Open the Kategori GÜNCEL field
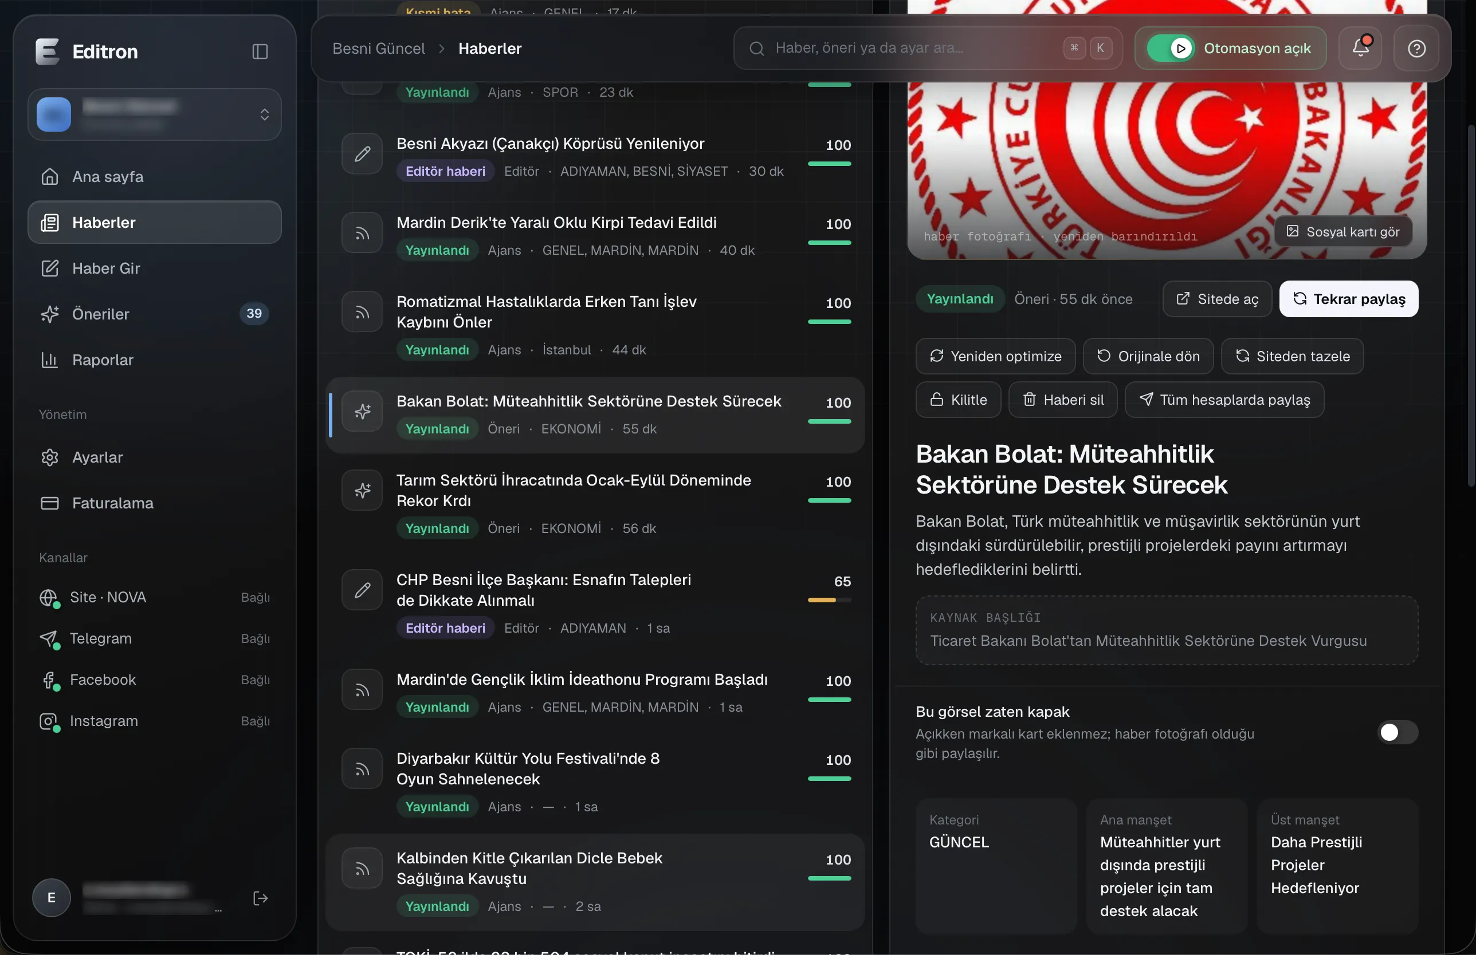 point(996,866)
